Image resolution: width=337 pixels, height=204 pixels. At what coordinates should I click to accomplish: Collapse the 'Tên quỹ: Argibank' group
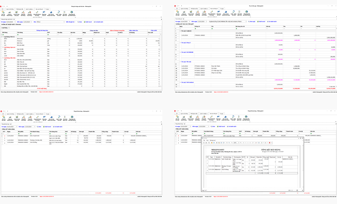(x=180, y=31)
